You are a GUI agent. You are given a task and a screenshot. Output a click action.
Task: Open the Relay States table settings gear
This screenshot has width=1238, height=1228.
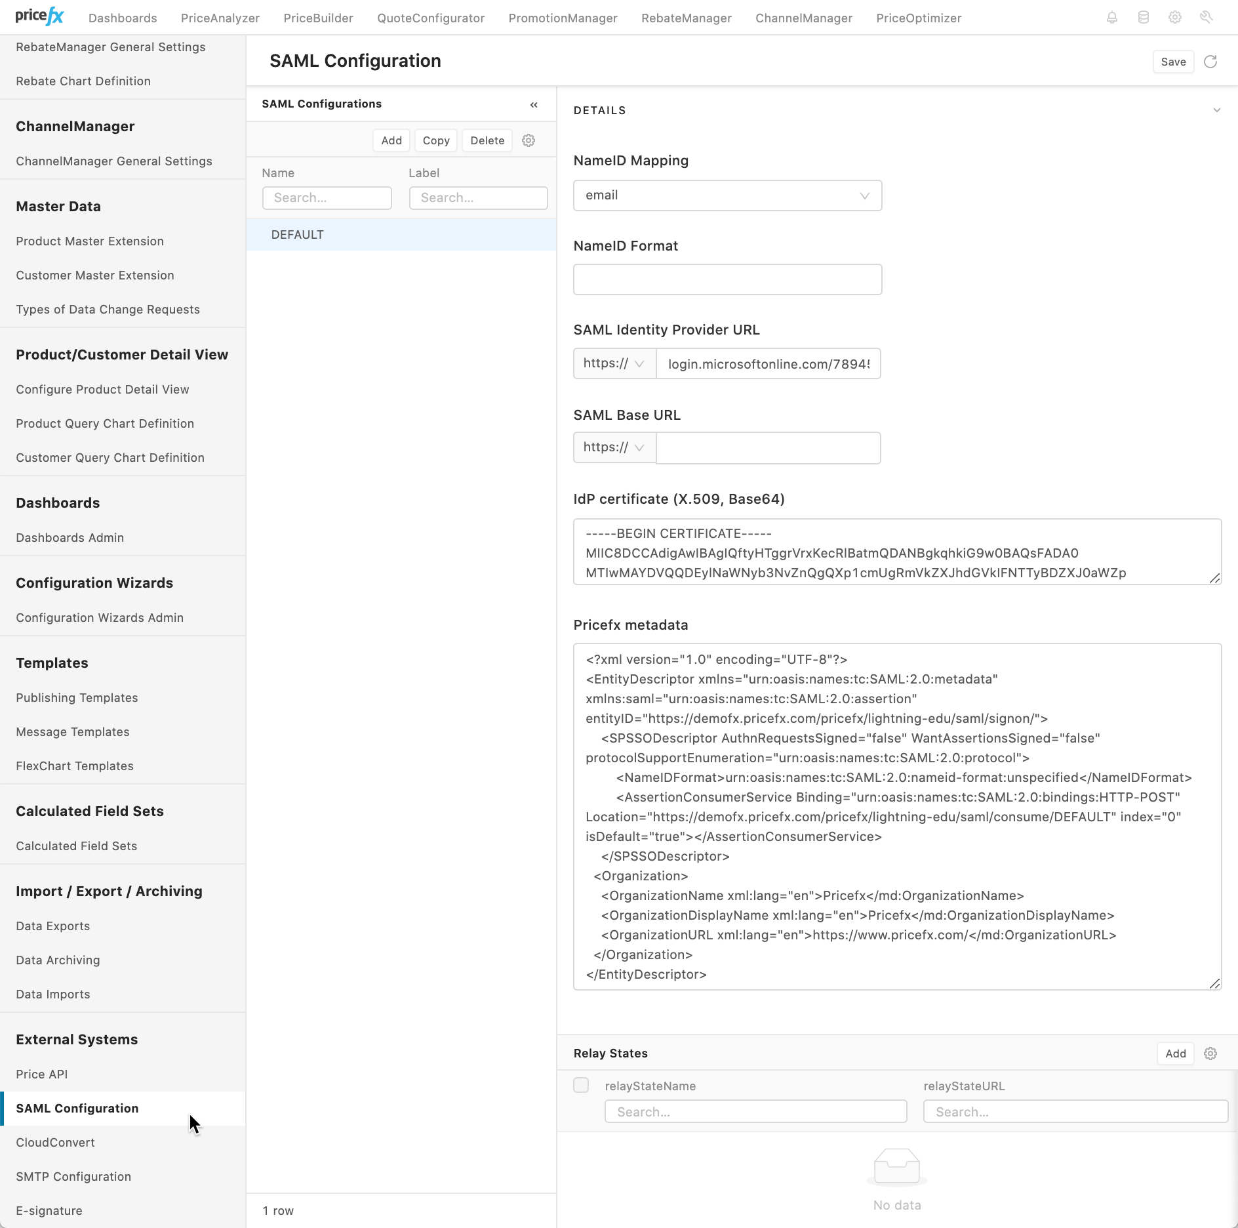1210,1054
